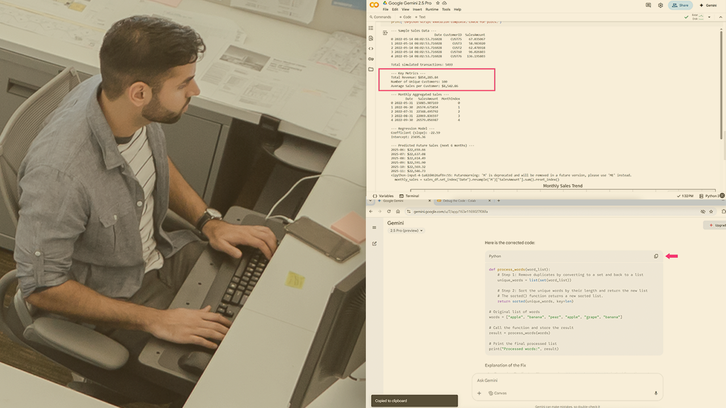Add a new Code cell
726x408 pixels.
click(x=405, y=17)
